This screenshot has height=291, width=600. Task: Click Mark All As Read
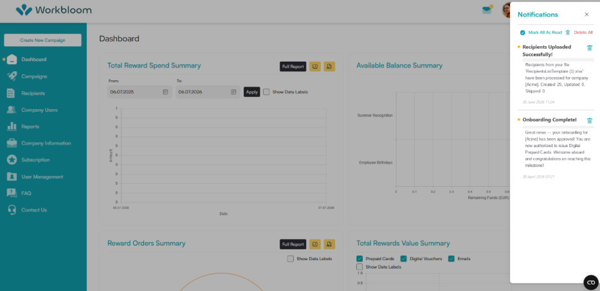pyautogui.click(x=545, y=33)
